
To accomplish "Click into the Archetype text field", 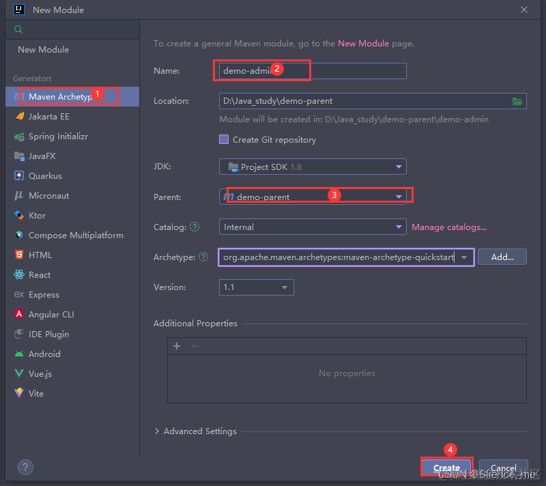I will point(337,257).
